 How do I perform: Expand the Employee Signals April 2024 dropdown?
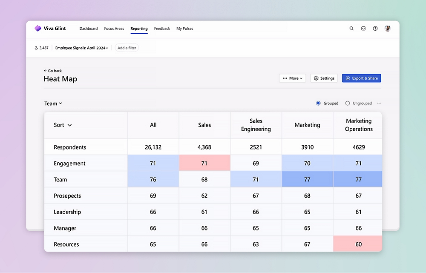[81, 48]
